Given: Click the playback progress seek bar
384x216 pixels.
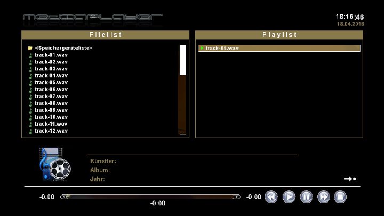Looking at the screenshot, I should [150, 197].
